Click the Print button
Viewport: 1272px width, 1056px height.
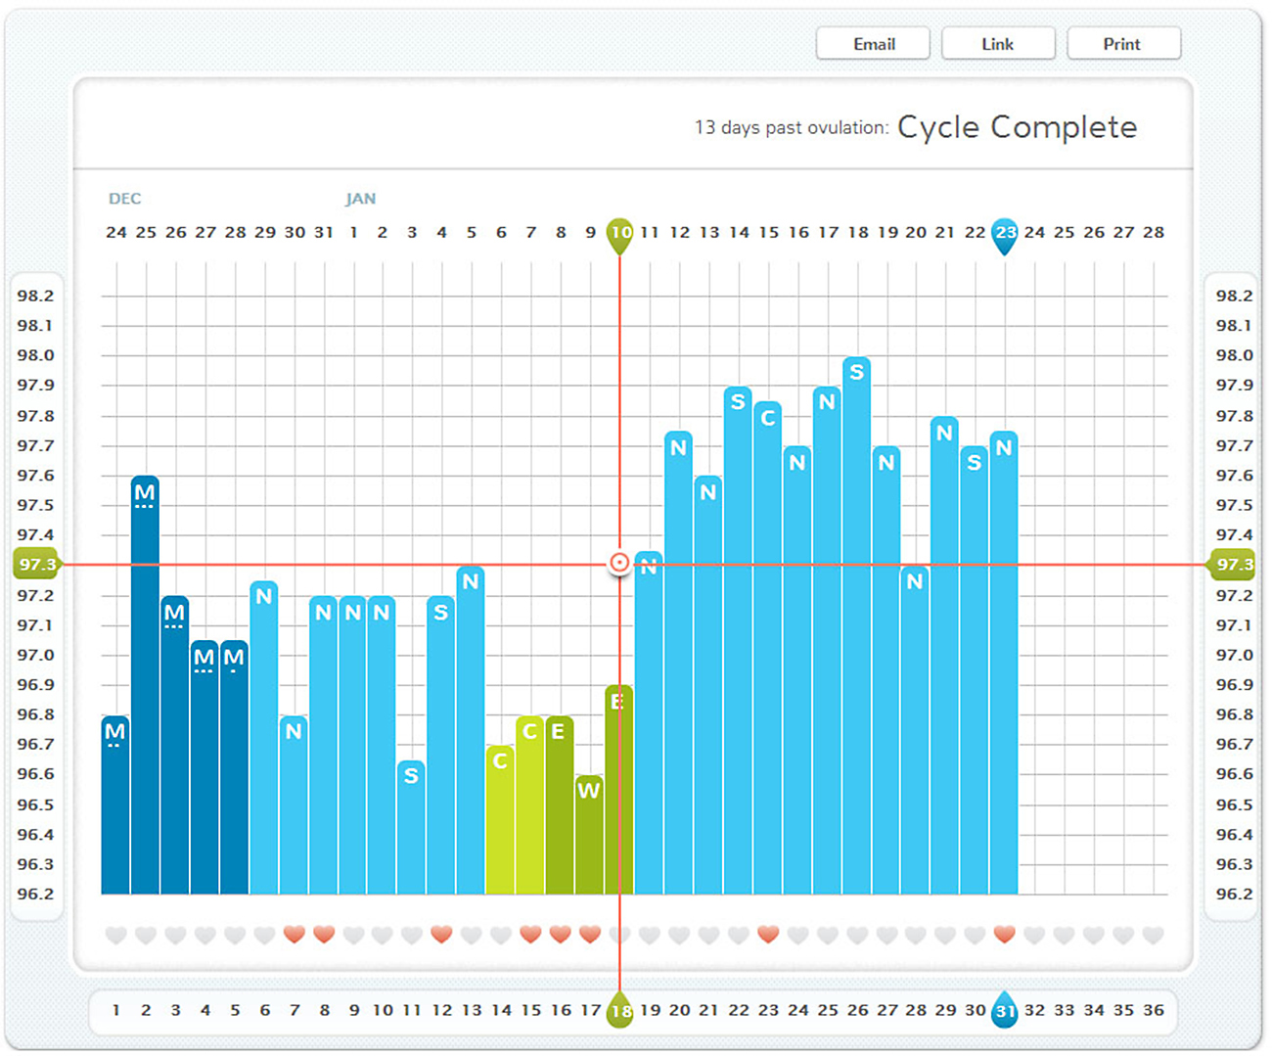[1123, 43]
